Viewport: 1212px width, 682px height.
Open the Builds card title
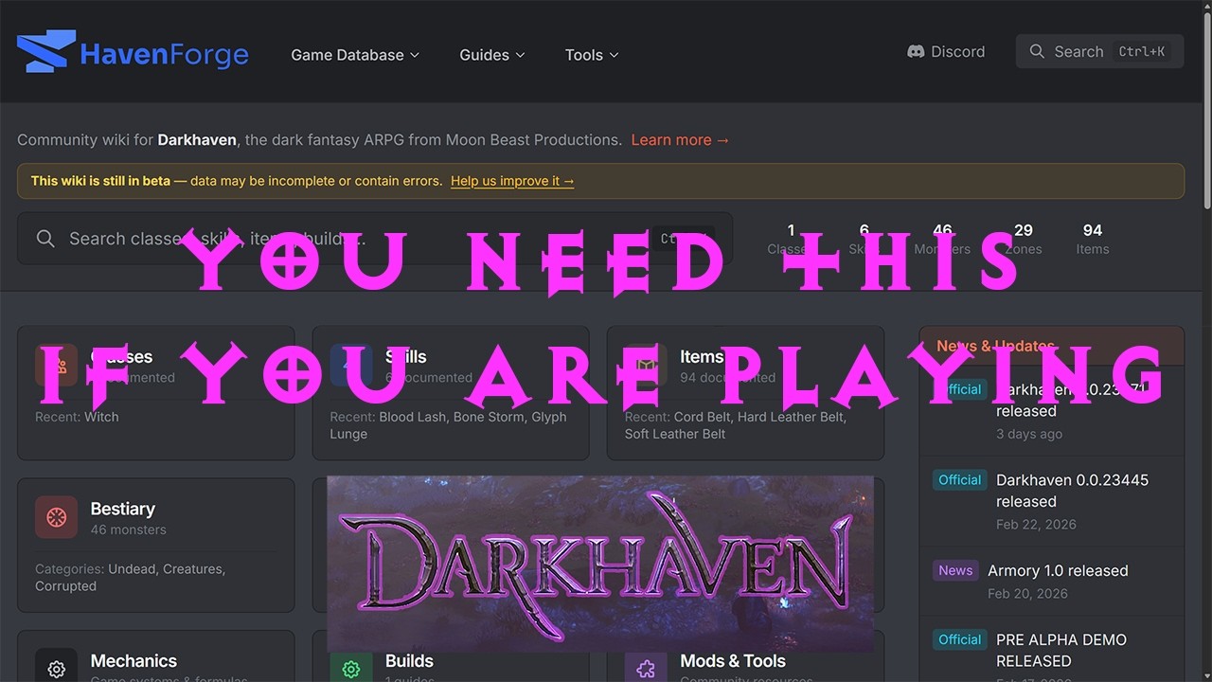409,660
